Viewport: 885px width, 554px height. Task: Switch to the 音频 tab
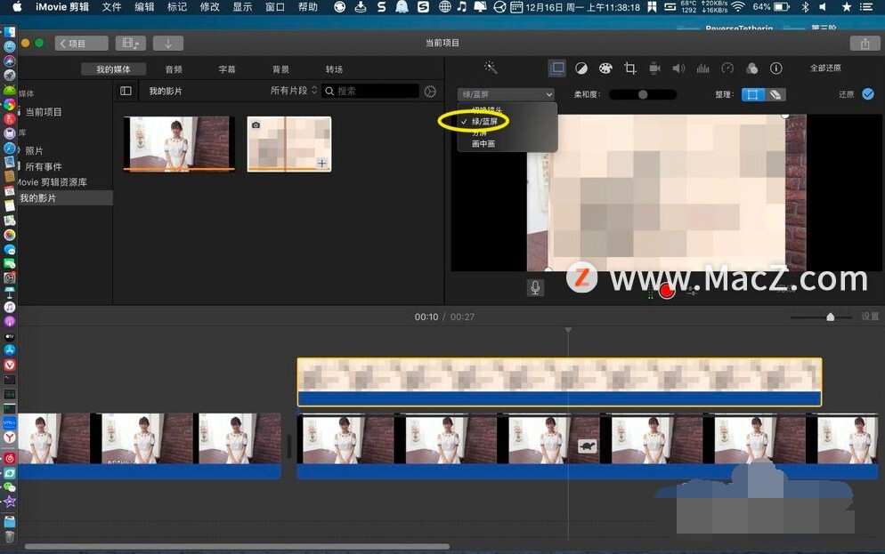point(174,69)
